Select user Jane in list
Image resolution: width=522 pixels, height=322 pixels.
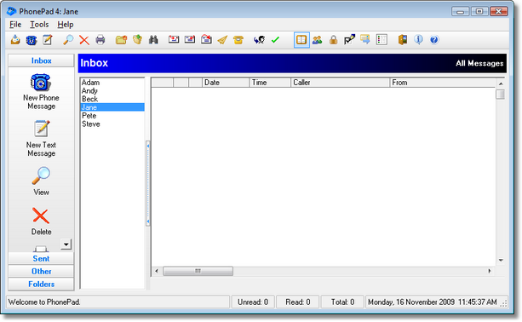112,107
